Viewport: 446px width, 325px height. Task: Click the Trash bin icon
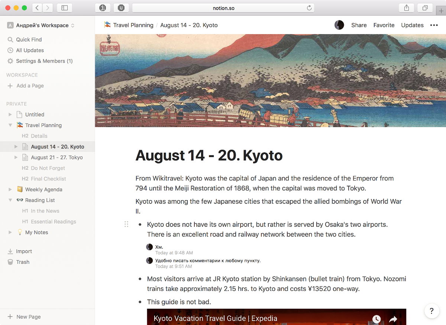tap(10, 262)
